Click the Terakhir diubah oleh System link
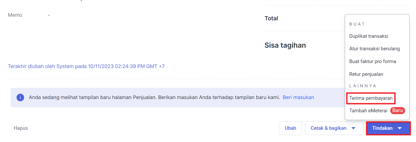The width and height of the screenshot is (416, 142). point(86,66)
